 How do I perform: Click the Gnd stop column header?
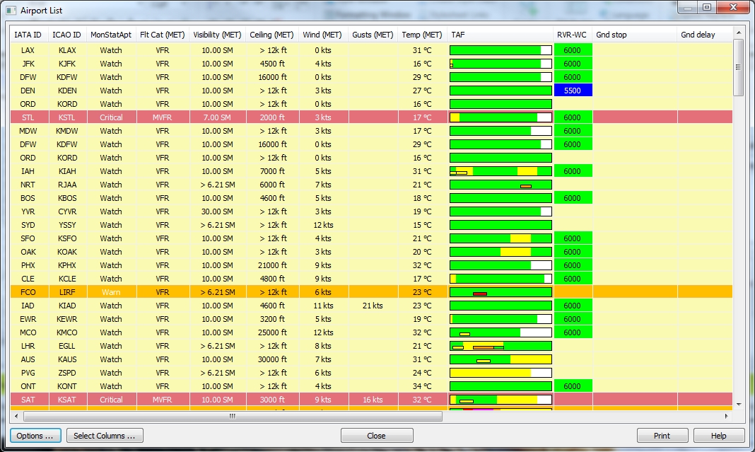[x=634, y=35]
